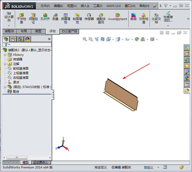Select the 传感器 sensor toolbar tool
Screen dimensions: 192x172
click(89, 17)
